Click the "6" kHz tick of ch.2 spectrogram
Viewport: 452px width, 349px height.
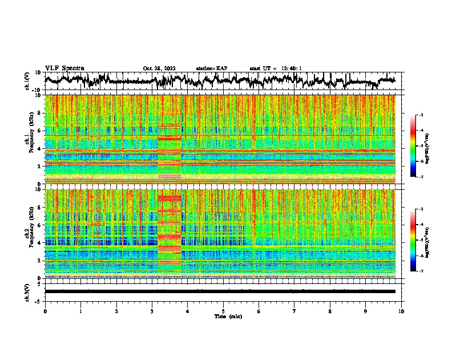point(39,225)
